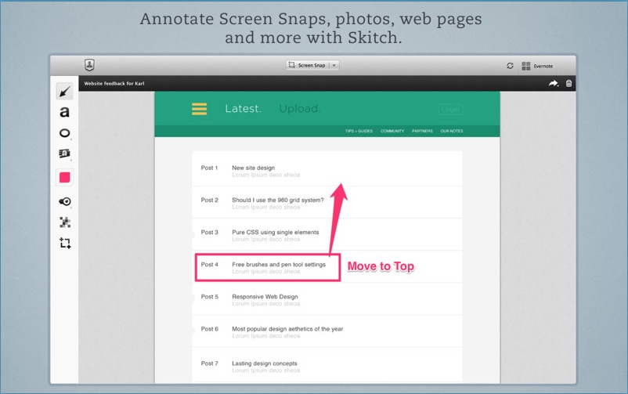The height and width of the screenshot is (394, 628).
Task: Choose the Shape ellipse tool
Action: pyautogui.click(x=64, y=133)
